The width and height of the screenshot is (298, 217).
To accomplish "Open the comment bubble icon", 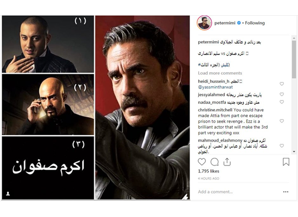I will point(215,162).
